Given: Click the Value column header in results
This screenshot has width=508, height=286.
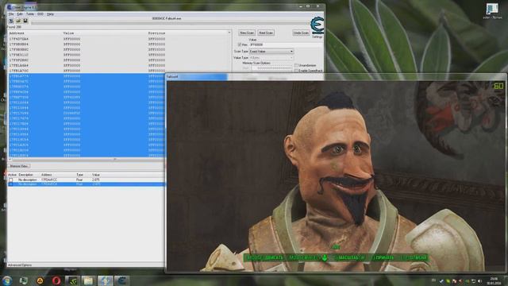Looking at the screenshot, I should (69, 33).
